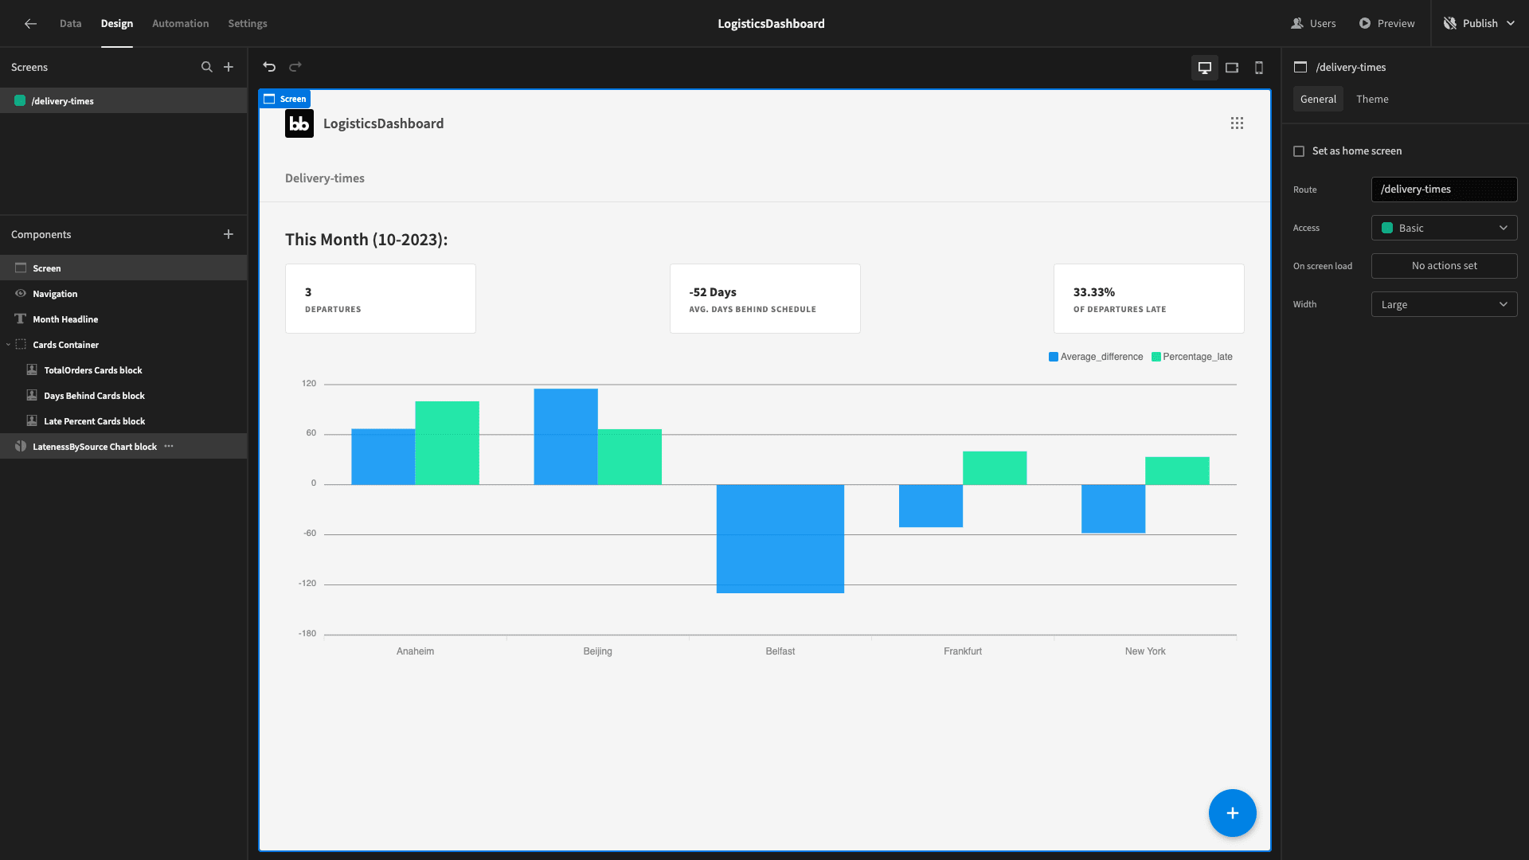Viewport: 1529px width, 860px height.
Task: Switch to tablet preview icon
Action: point(1232,68)
